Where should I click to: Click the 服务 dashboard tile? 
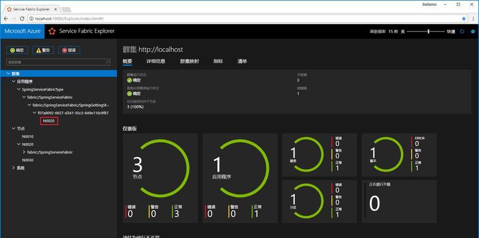[319, 155]
